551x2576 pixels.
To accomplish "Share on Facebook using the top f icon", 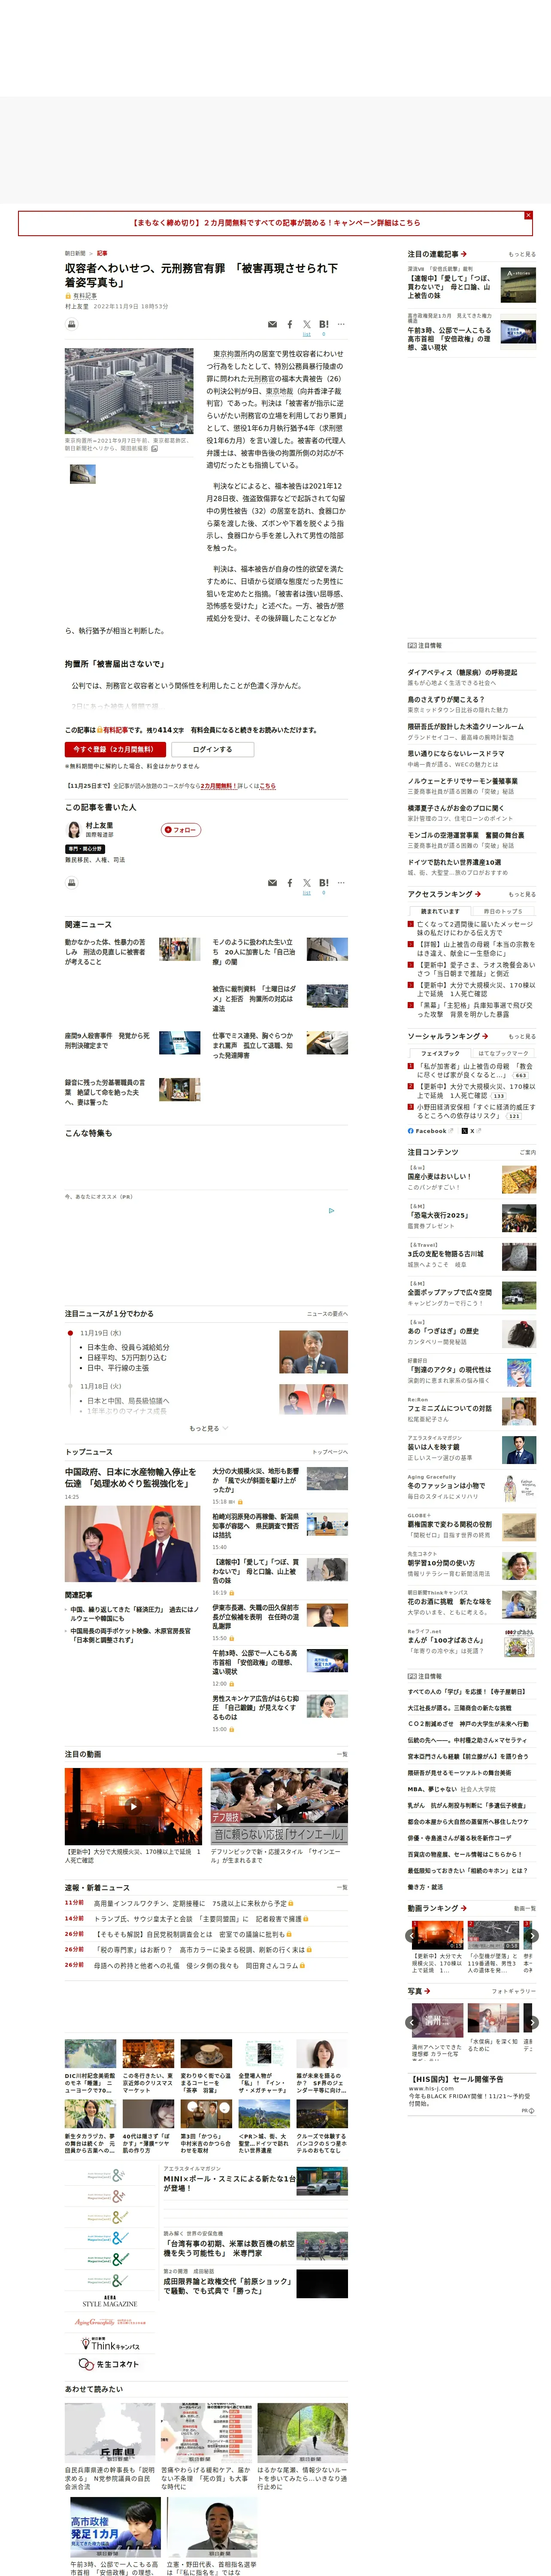I will [290, 325].
